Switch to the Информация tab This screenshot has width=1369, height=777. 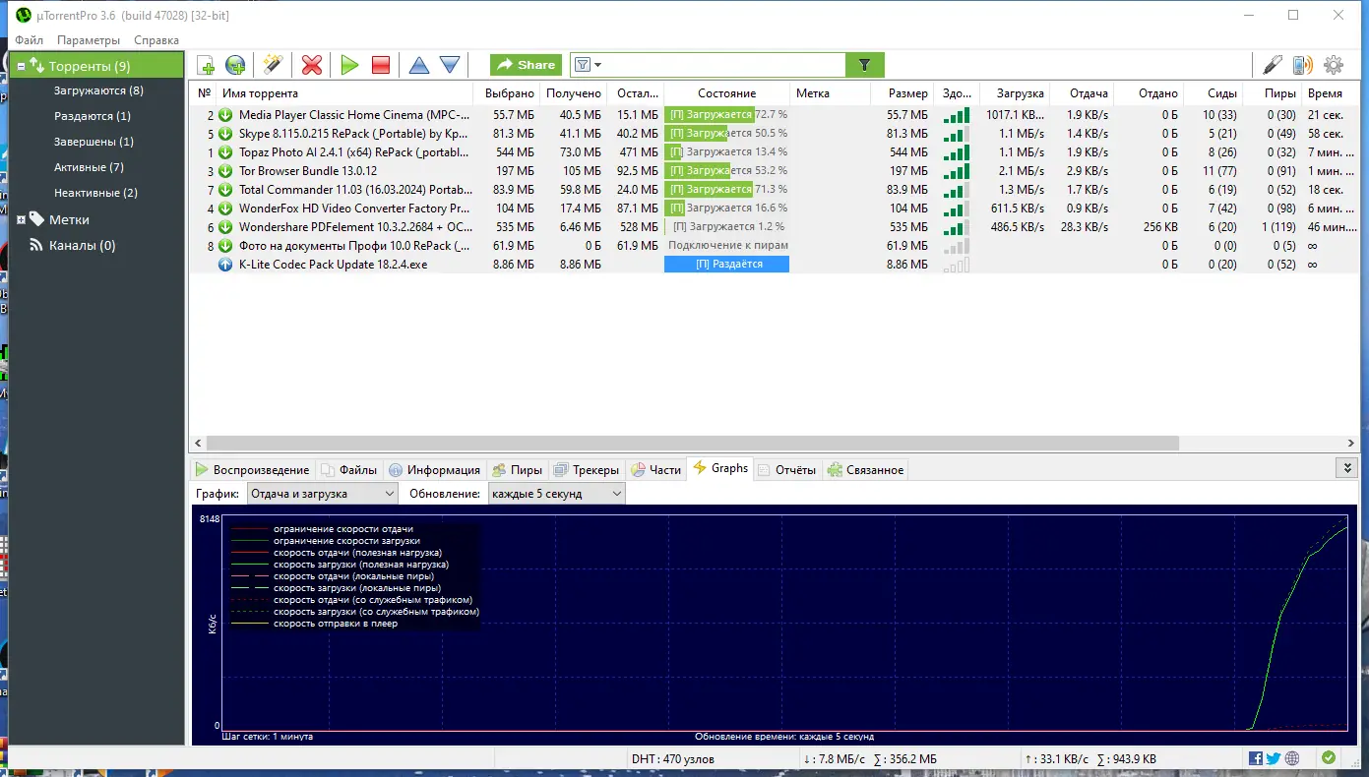(434, 469)
